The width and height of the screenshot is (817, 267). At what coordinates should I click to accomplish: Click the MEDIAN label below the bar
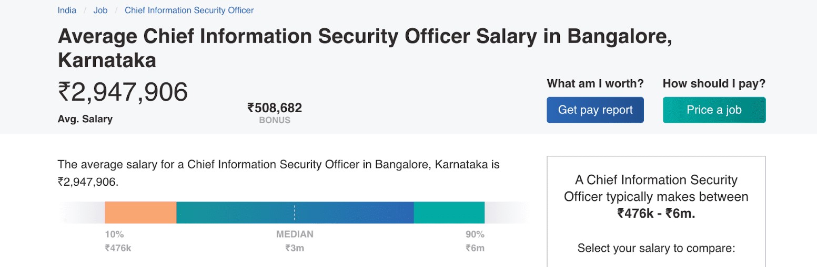(295, 234)
